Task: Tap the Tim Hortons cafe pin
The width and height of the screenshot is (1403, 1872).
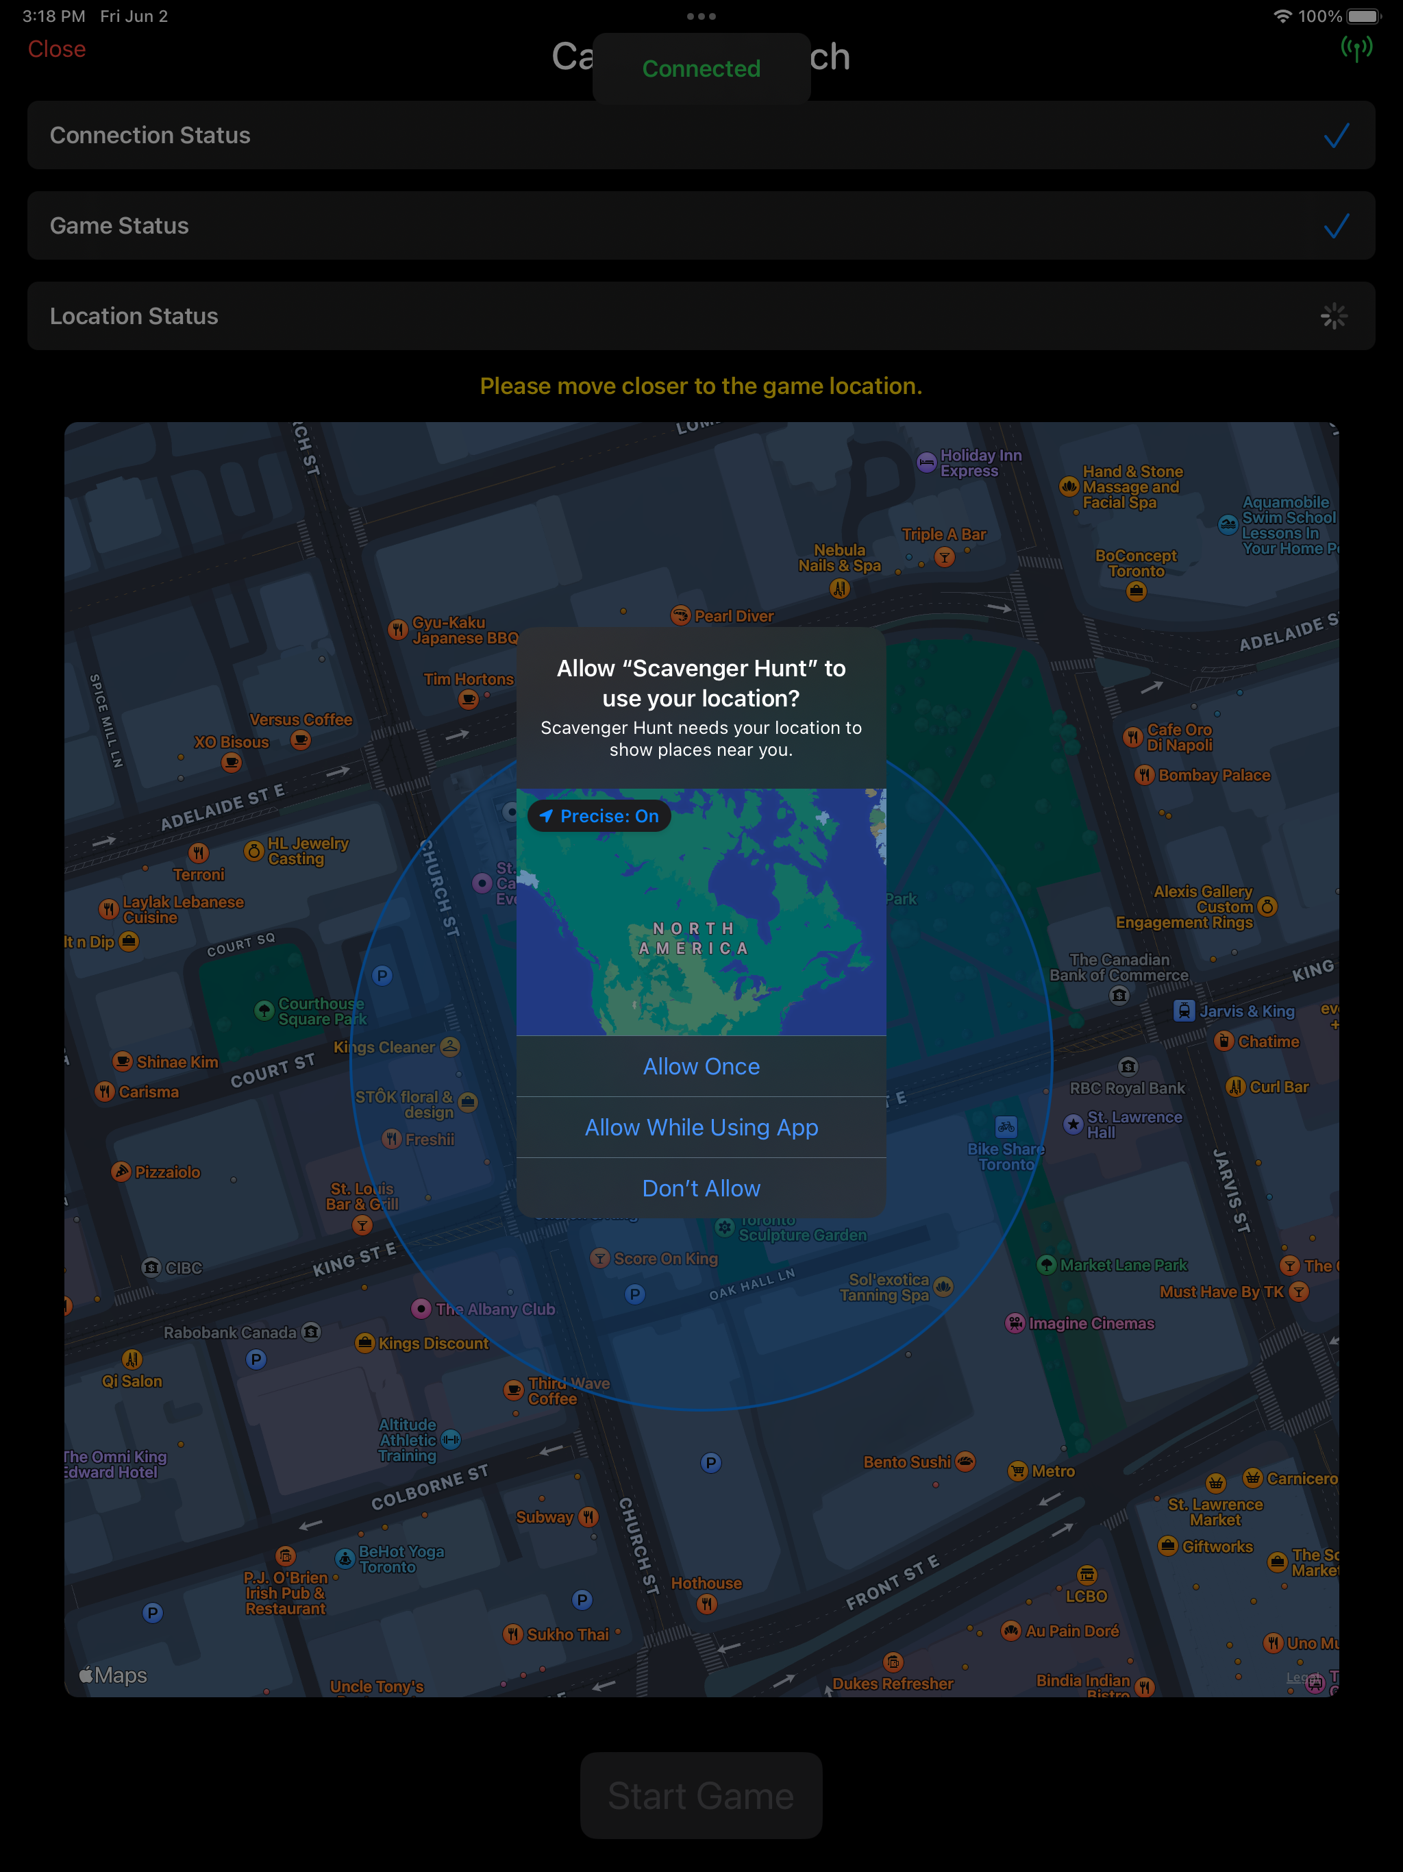Action: (468, 699)
